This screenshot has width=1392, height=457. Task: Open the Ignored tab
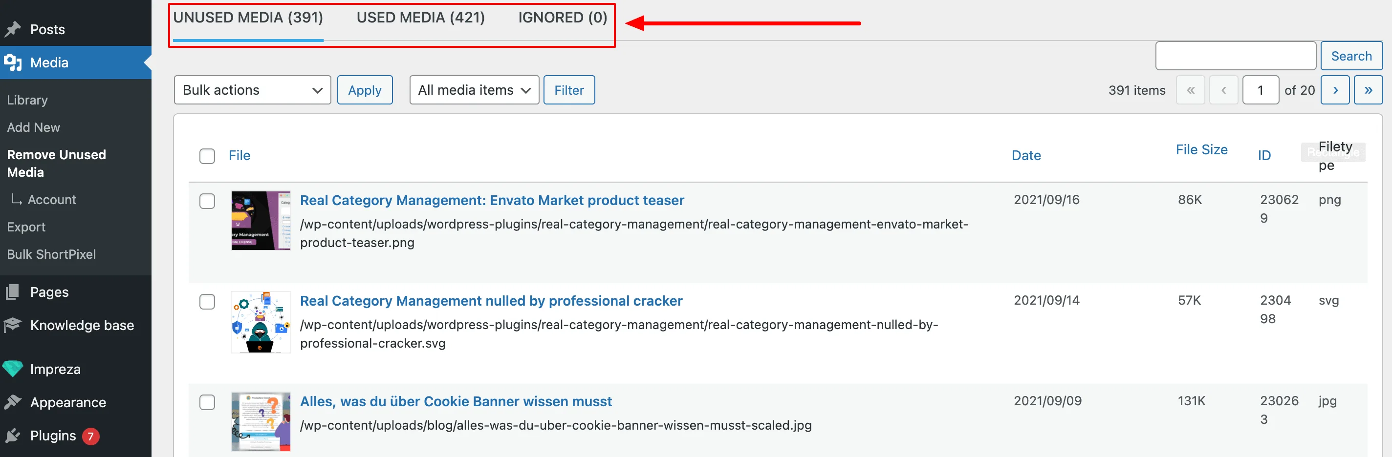tap(563, 18)
